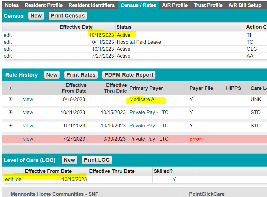Image resolution: width=267 pixels, height=197 pixels.
Task: Switch to A/R Bill Setup tab
Action: (x=245, y=5)
